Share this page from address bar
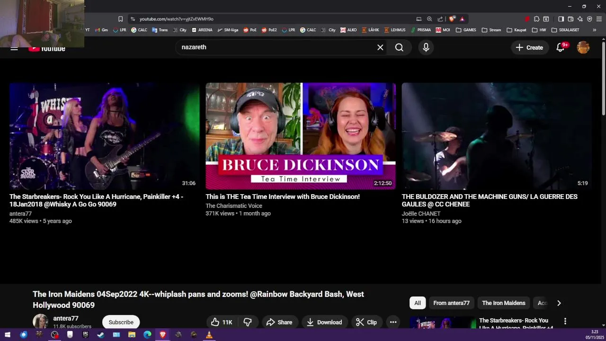The height and width of the screenshot is (341, 606). [x=440, y=19]
